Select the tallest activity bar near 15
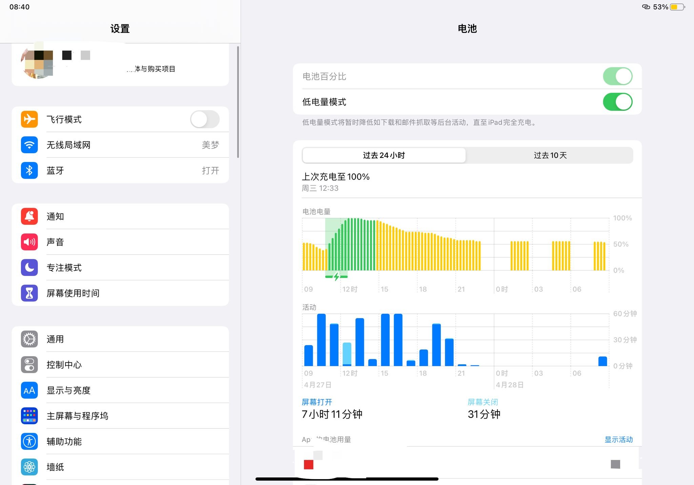This screenshot has height=485, width=694. 385,340
